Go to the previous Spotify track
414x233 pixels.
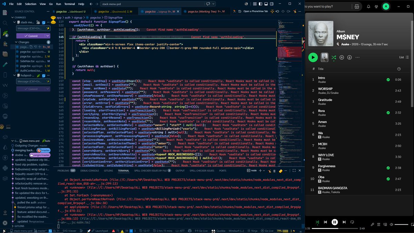(x=325, y=222)
